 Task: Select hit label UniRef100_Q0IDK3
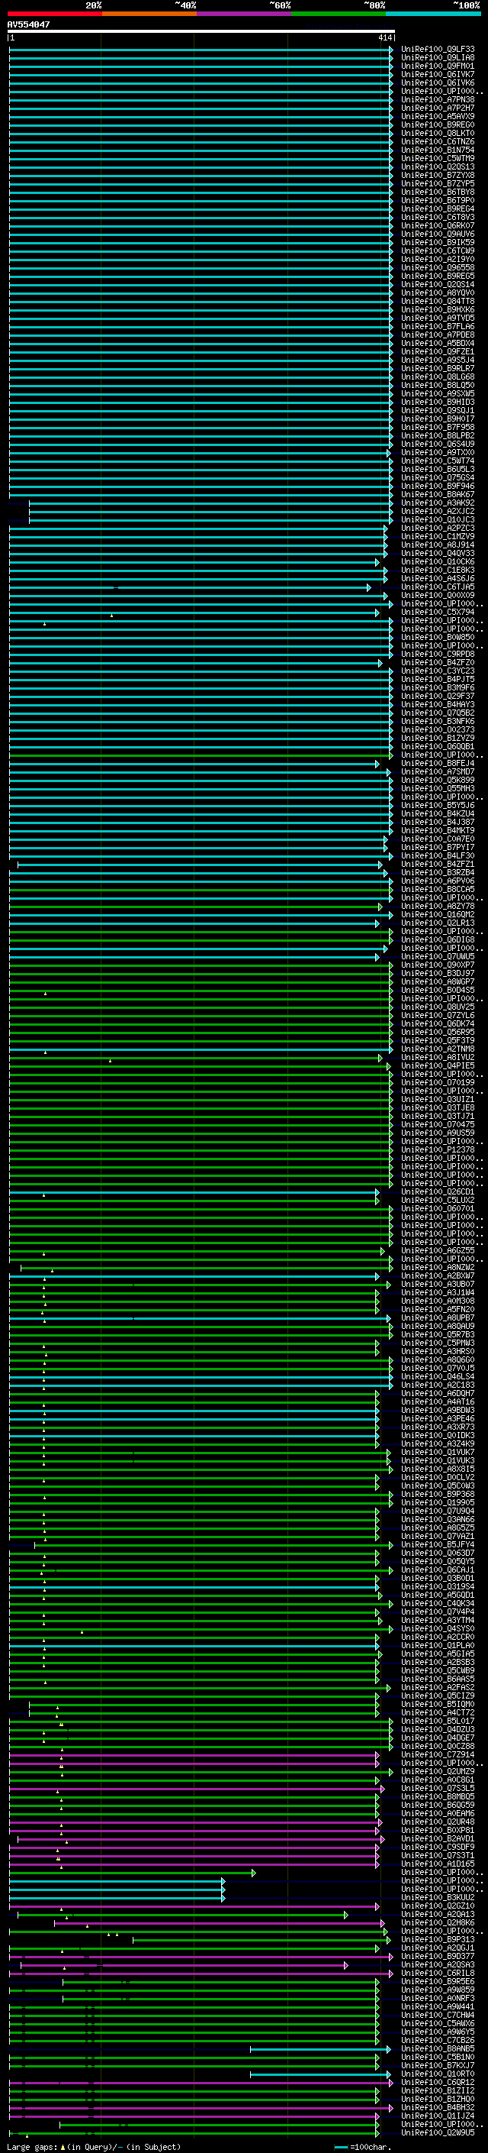437,1435
